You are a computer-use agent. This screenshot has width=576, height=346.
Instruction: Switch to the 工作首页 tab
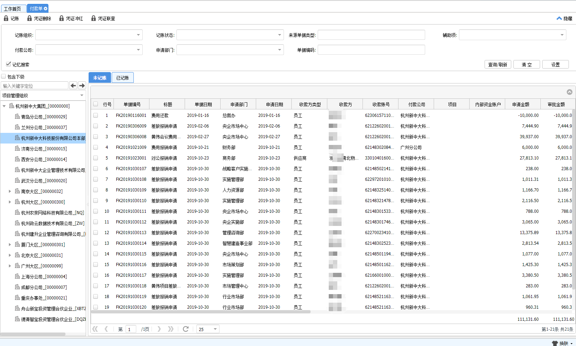point(12,9)
